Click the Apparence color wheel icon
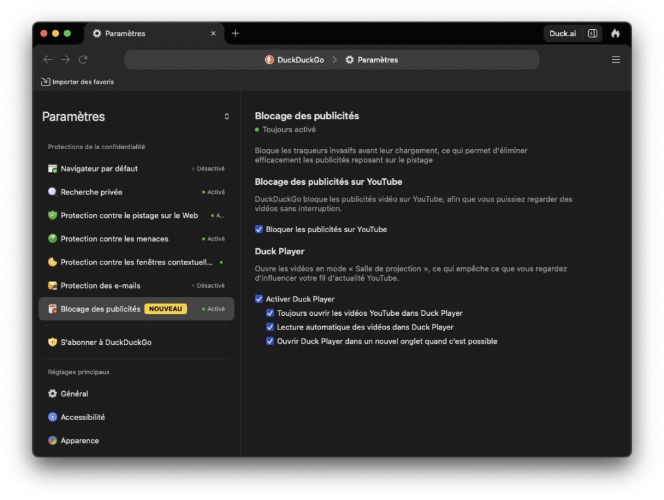 [x=53, y=440]
